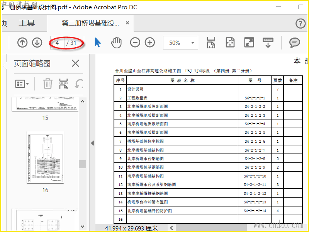This screenshot has height=232, width=309.
Task: Open the read mode toolbar icon
Action: [x=268, y=43]
